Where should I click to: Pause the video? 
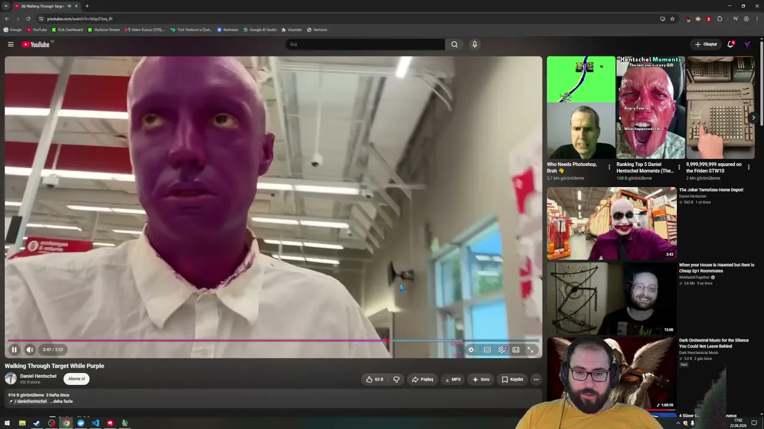[14, 350]
